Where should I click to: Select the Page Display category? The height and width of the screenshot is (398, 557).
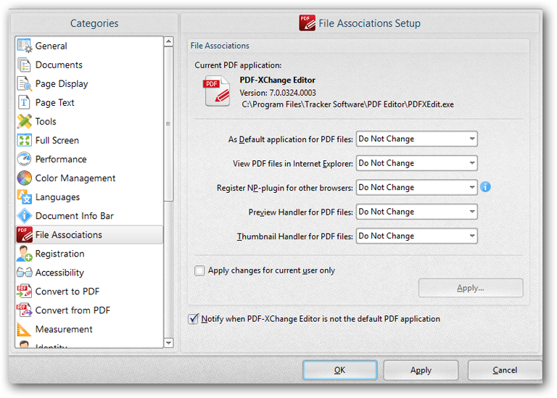click(89, 84)
